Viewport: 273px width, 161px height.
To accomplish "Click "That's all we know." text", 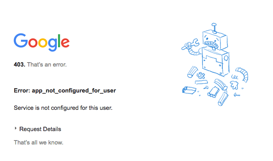I will 39,142.
